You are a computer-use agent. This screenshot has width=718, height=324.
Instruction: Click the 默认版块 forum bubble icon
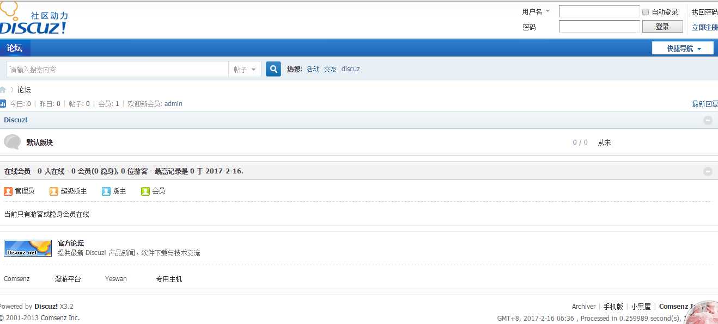[x=12, y=142]
